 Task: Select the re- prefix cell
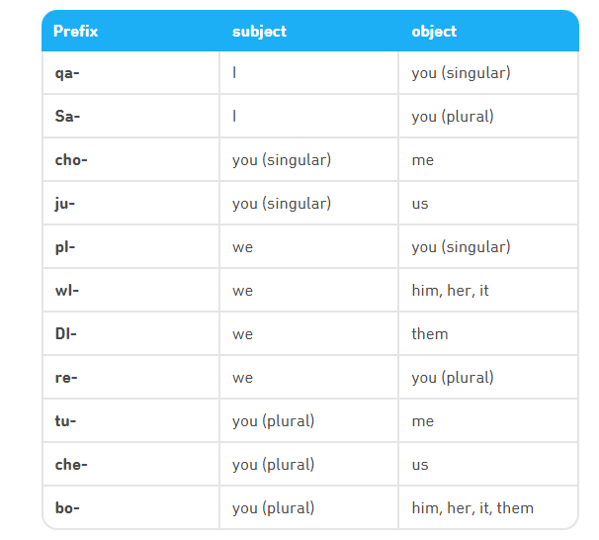click(x=131, y=378)
